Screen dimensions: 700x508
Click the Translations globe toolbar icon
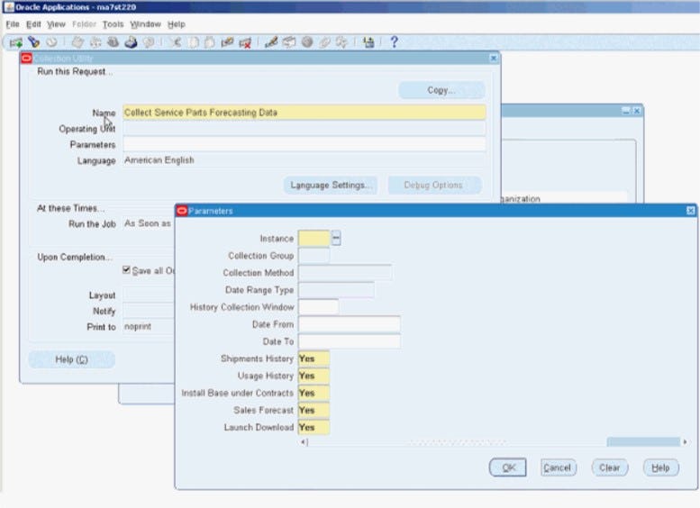tap(307, 42)
